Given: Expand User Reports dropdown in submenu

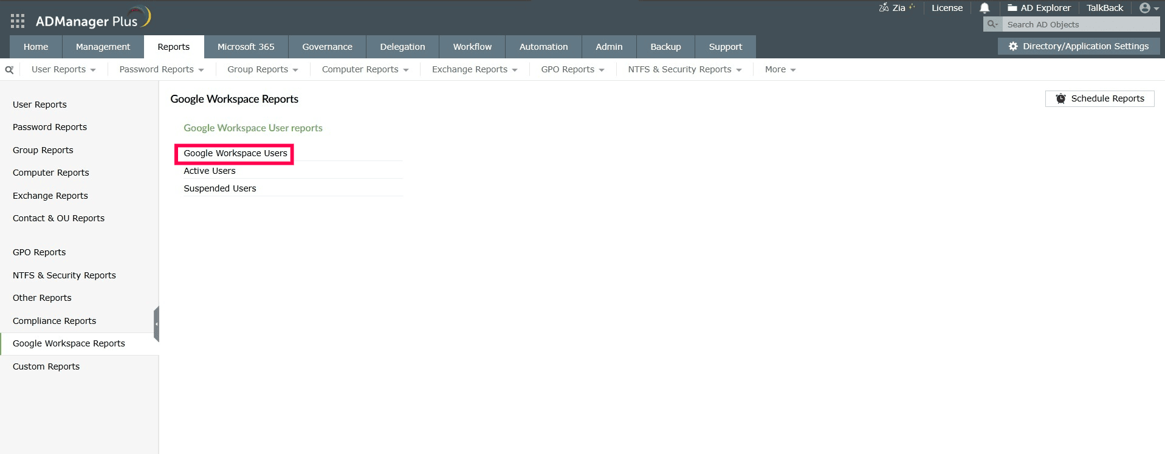Looking at the screenshot, I should (63, 69).
